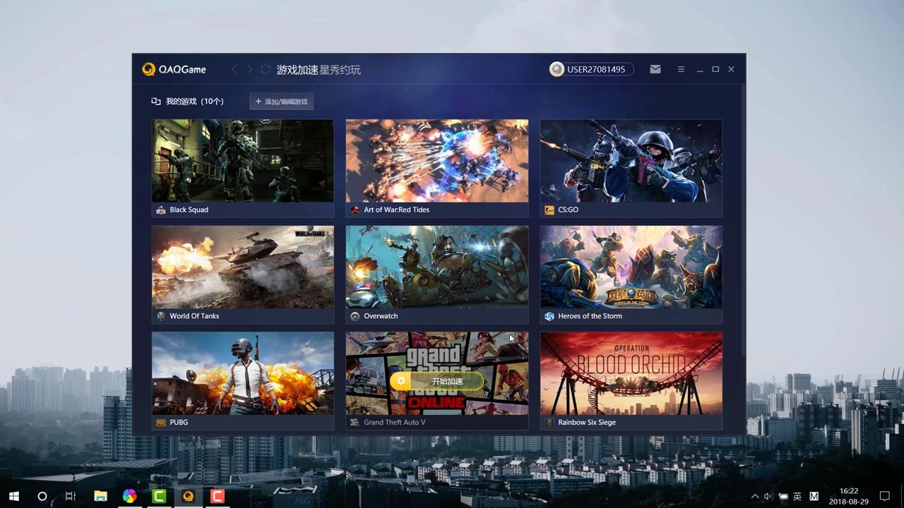This screenshot has height=508, width=904.
Task: Open the CS:GO game thumbnail
Action: click(x=631, y=160)
